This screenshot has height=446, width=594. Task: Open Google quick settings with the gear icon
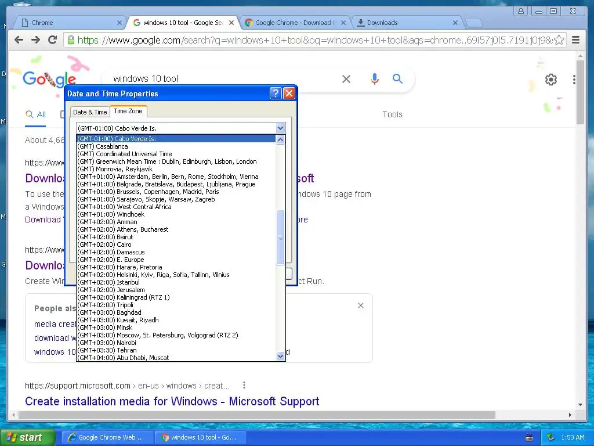tap(551, 80)
